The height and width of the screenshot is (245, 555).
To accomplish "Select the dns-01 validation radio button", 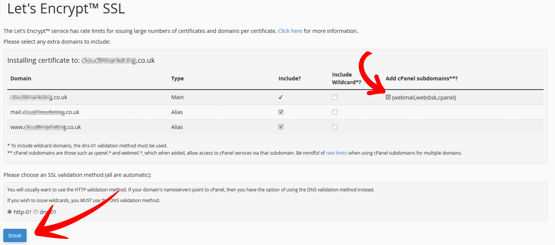I will (x=36, y=212).
